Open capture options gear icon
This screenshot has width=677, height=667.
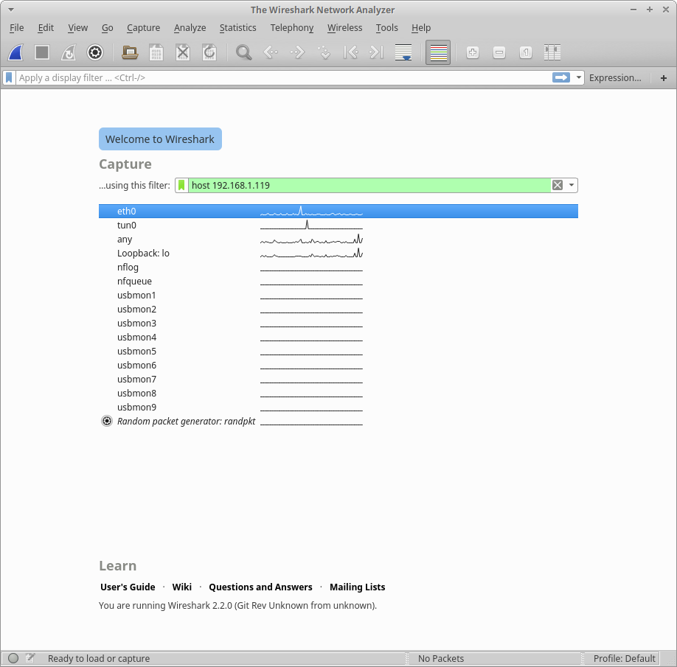(x=95, y=52)
